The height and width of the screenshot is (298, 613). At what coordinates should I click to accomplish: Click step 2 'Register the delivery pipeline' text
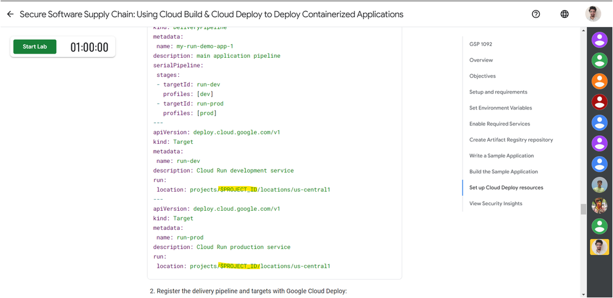point(248,291)
